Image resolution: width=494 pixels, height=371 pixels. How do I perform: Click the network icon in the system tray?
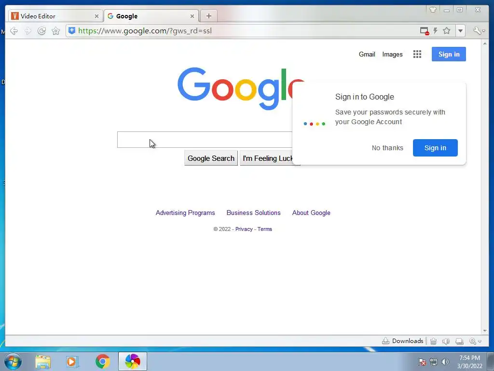coord(434,362)
